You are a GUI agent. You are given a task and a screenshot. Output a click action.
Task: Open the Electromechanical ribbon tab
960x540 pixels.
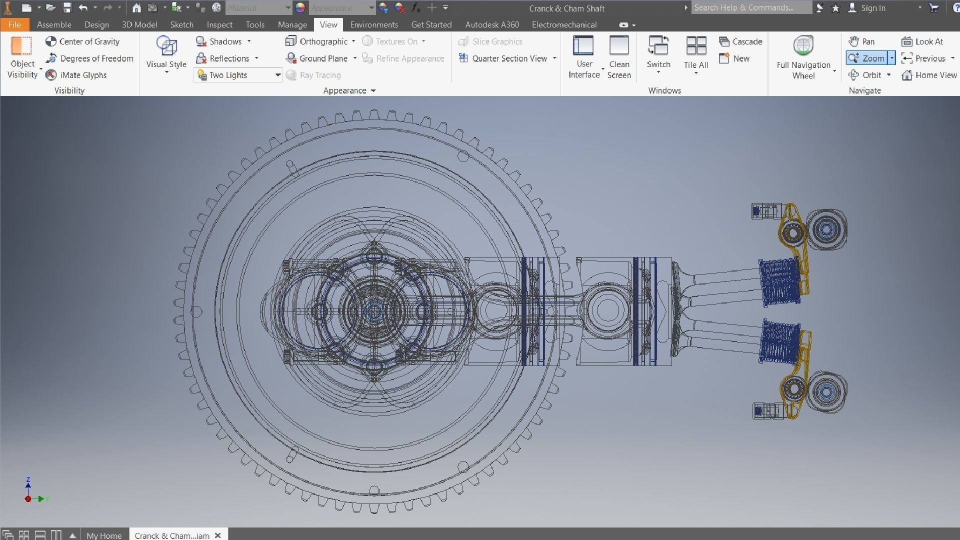(564, 24)
